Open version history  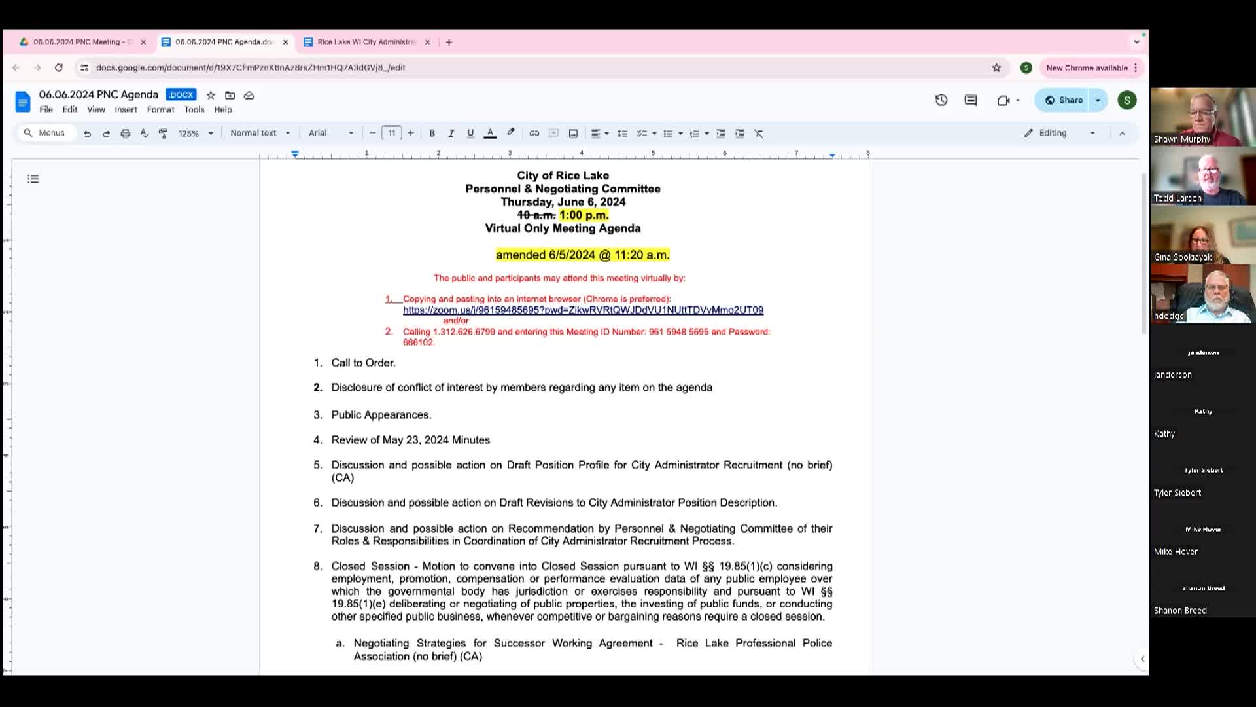click(x=941, y=100)
